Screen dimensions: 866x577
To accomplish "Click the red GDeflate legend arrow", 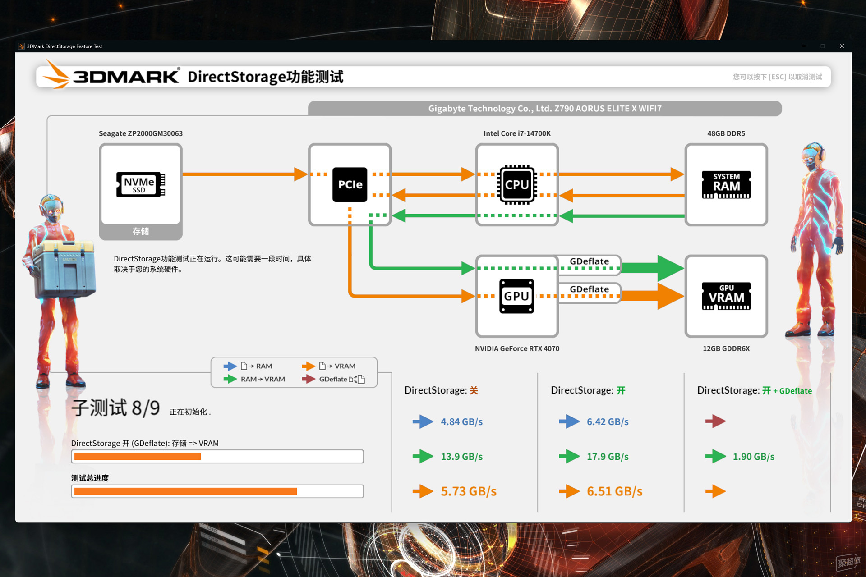I will [309, 379].
